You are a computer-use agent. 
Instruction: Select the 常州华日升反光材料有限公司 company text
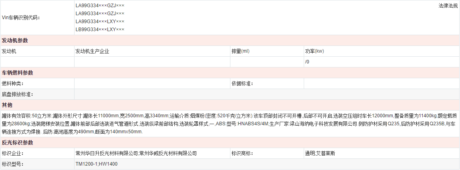click(x=107, y=153)
